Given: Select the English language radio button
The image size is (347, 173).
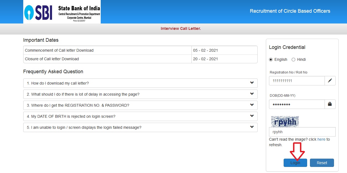Looking at the screenshot, I should [271, 60].
